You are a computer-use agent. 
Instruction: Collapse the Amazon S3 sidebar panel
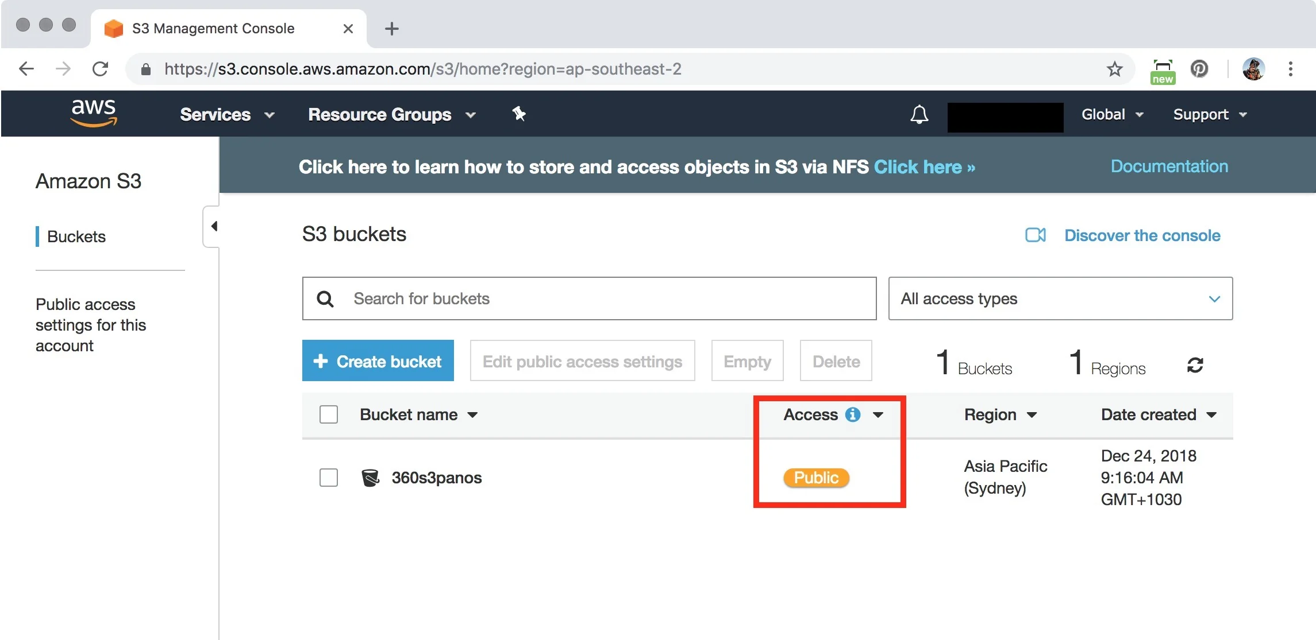212,226
